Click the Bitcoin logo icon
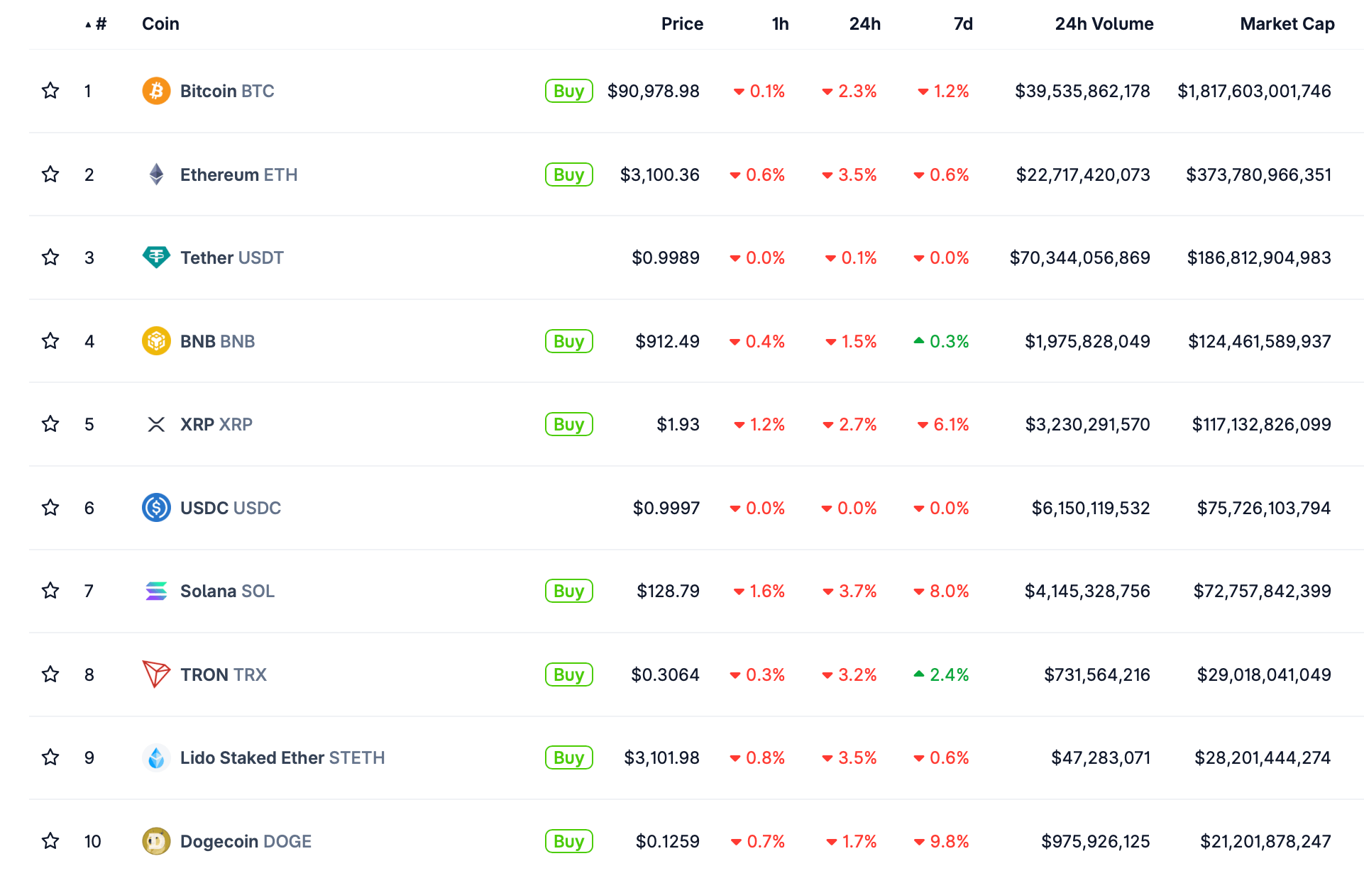 tap(156, 91)
